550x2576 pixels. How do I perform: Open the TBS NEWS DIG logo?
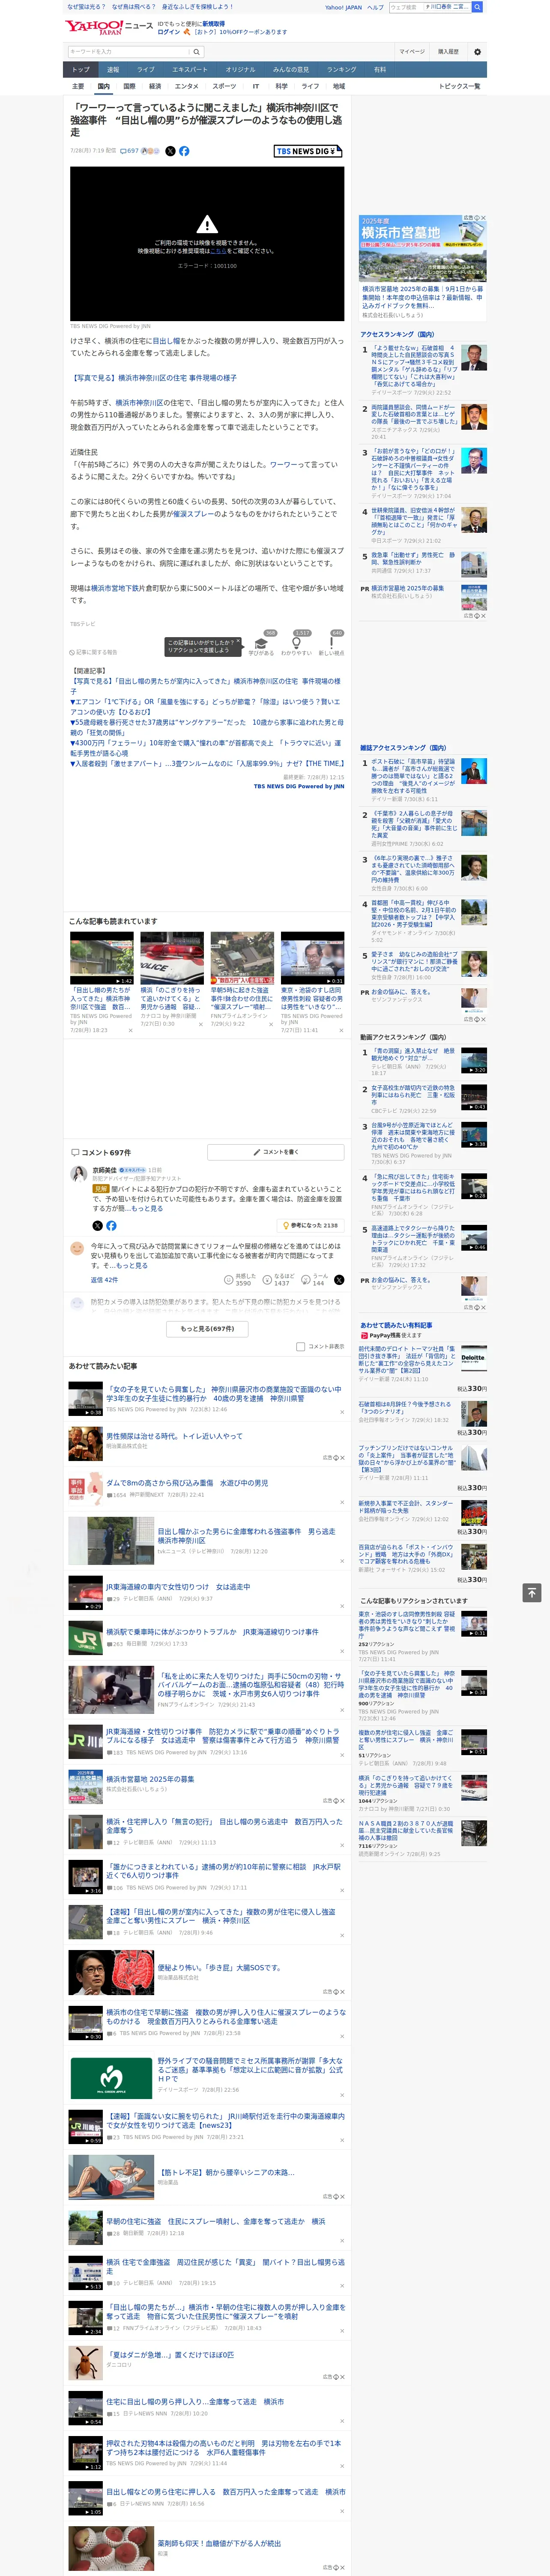click(308, 151)
